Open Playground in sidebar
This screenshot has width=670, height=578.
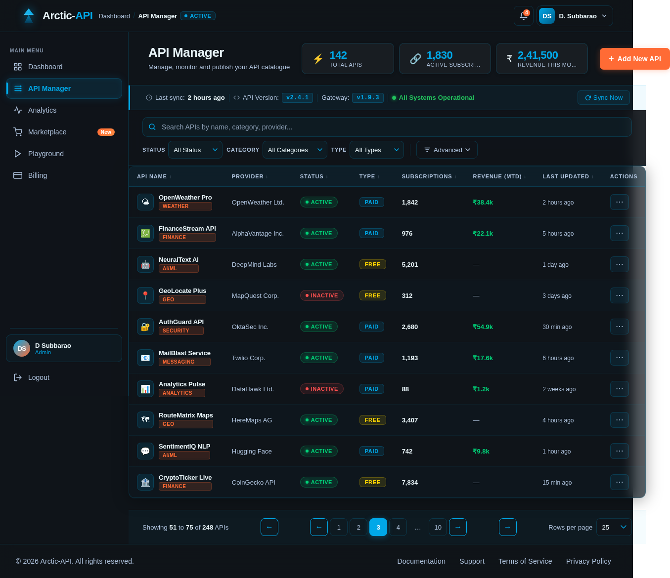[64, 154]
